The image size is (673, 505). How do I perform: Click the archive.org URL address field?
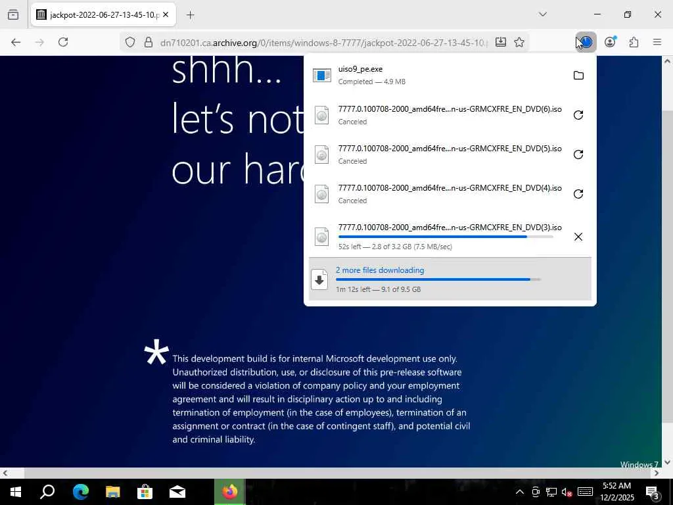point(324,43)
